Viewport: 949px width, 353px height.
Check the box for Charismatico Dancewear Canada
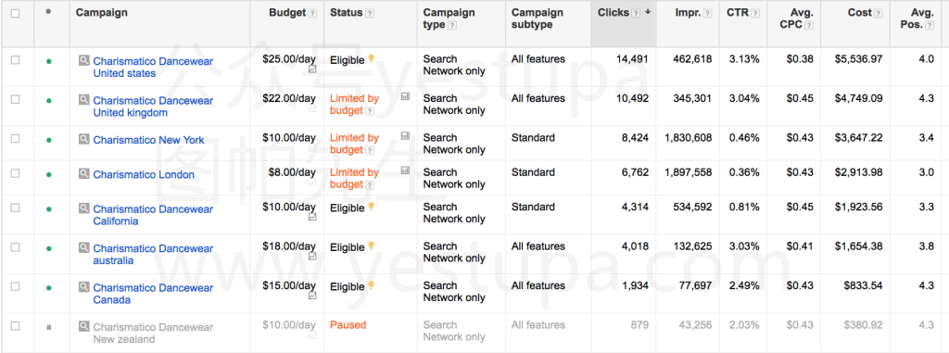tap(15, 286)
